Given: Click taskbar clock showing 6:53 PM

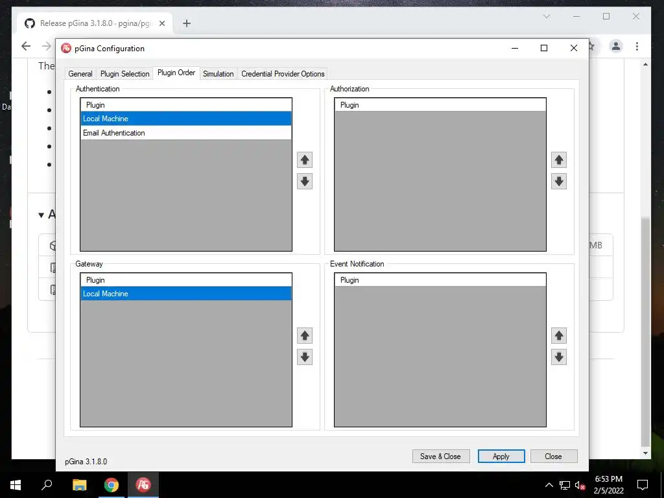Looking at the screenshot, I should [x=608, y=485].
